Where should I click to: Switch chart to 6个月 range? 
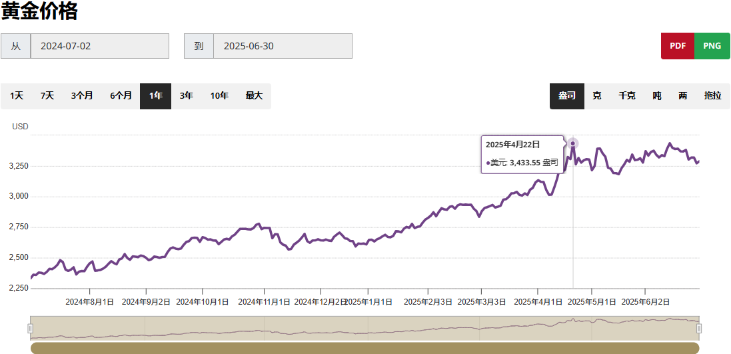click(x=121, y=96)
